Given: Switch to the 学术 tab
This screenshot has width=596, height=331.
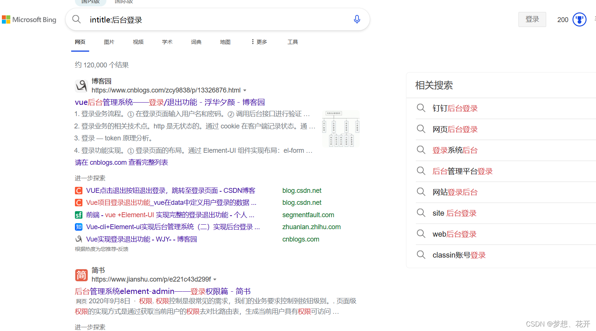Looking at the screenshot, I should coord(167,42).
